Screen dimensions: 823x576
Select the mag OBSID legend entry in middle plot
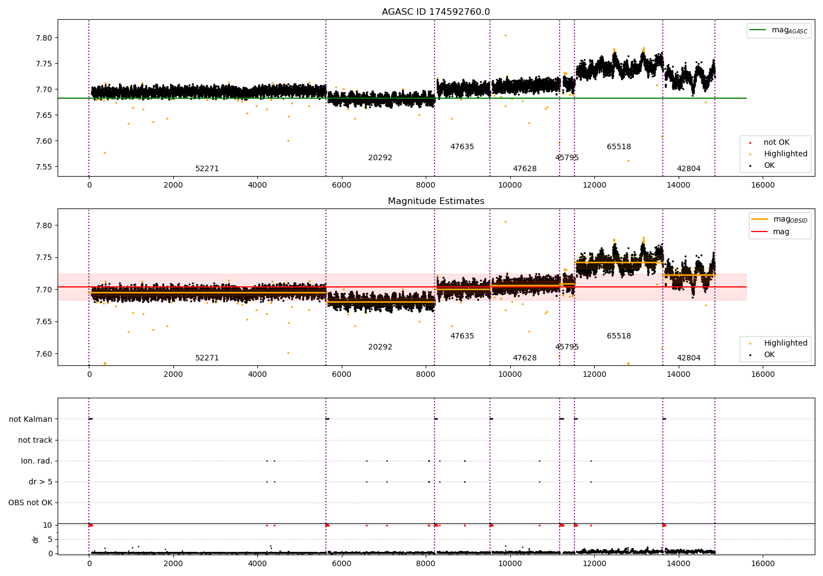tap(780, 219)
